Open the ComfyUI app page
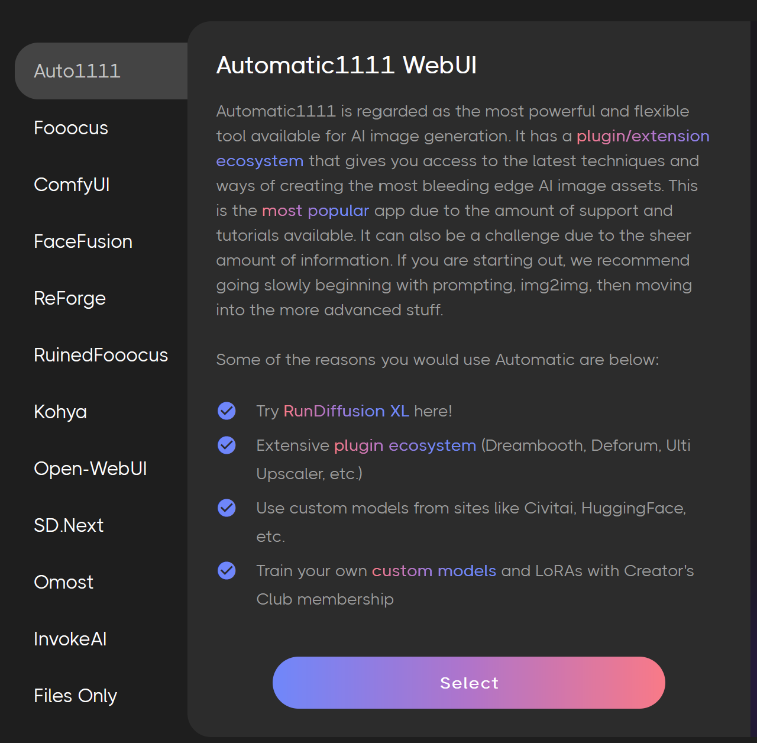757x743 pixels. 71,185
